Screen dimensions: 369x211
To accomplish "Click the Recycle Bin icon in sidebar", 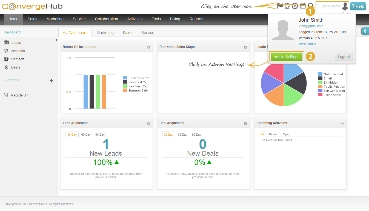I will pos(6,95).
